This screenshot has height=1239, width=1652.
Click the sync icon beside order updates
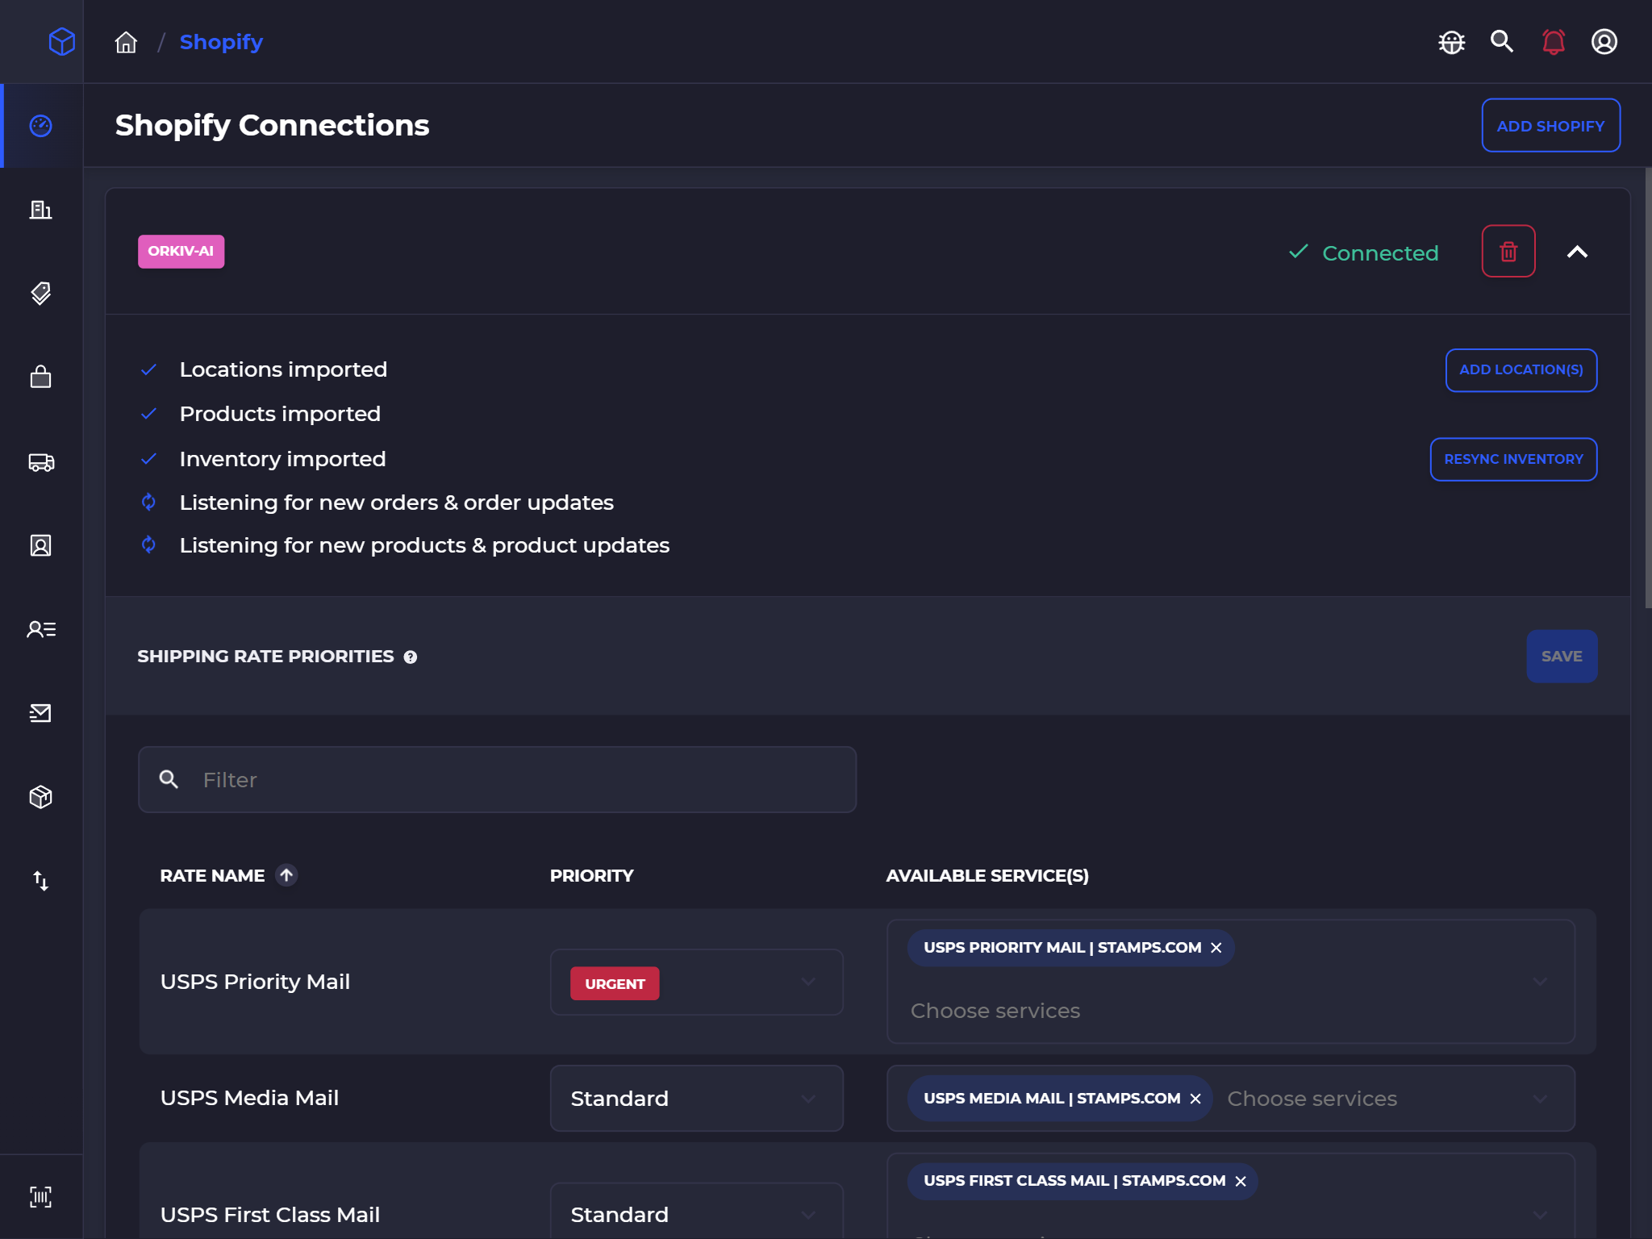tap(148, 502)
